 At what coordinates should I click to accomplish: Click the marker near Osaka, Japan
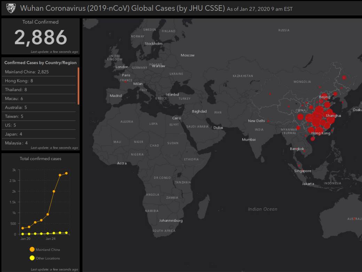tap(343, 102)
